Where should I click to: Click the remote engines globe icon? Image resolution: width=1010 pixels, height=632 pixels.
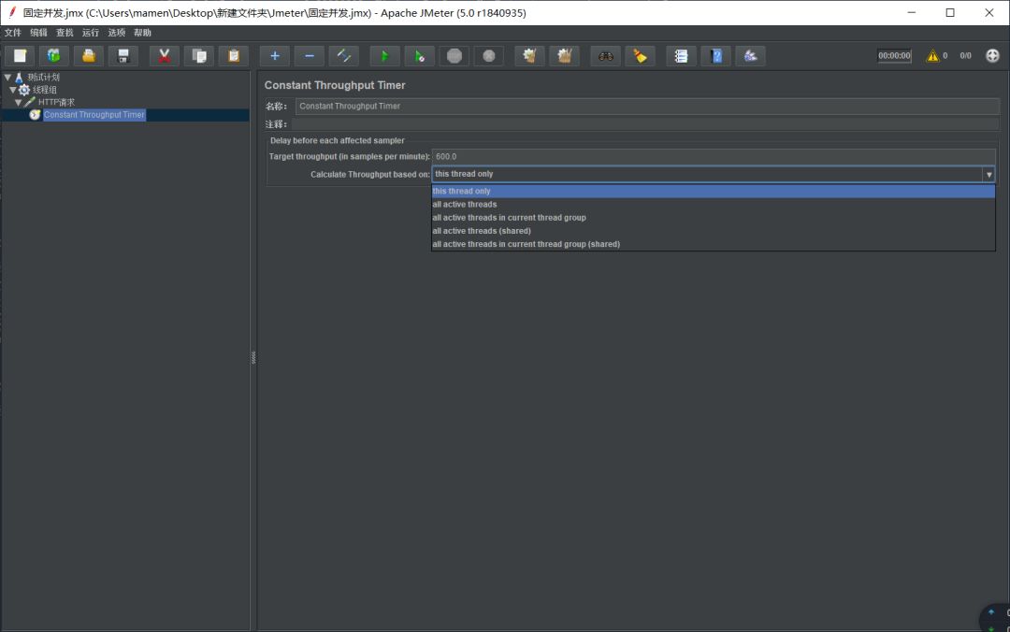point(992,55)
